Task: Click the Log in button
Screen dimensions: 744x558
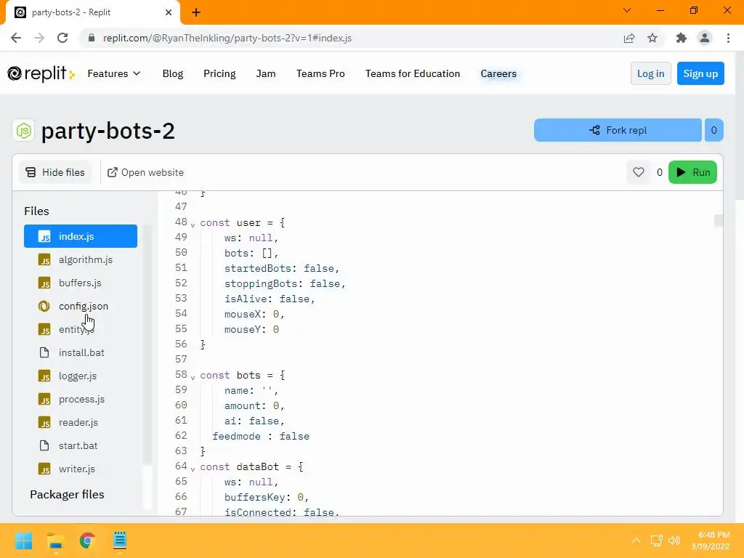Action: [x=650, y=73]
